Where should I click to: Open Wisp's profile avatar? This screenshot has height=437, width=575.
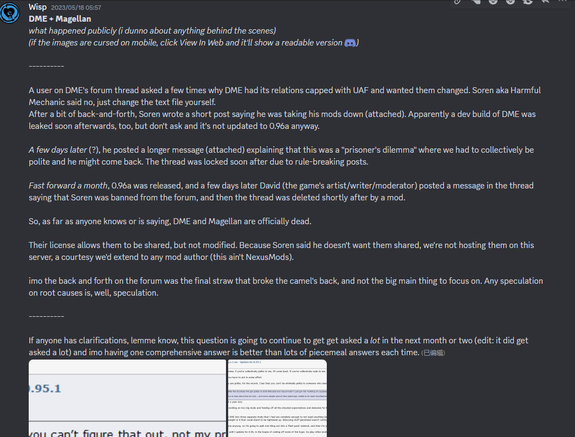(x=10, y=13)
